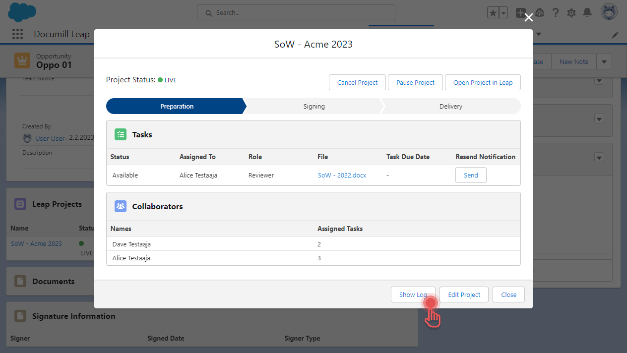
Task: Open the SoW - 2022.docx file link
Action: tap(342, 175)
